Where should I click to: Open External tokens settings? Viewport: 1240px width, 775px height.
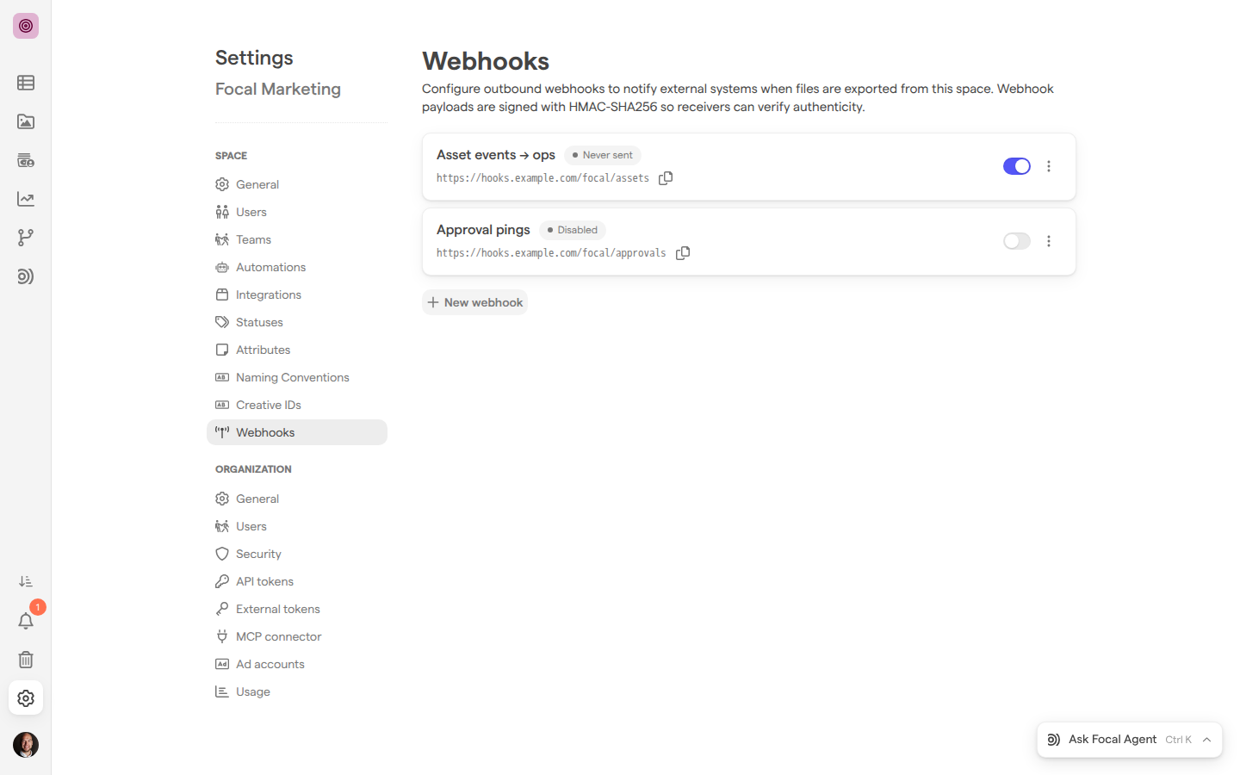pos(297,609)
